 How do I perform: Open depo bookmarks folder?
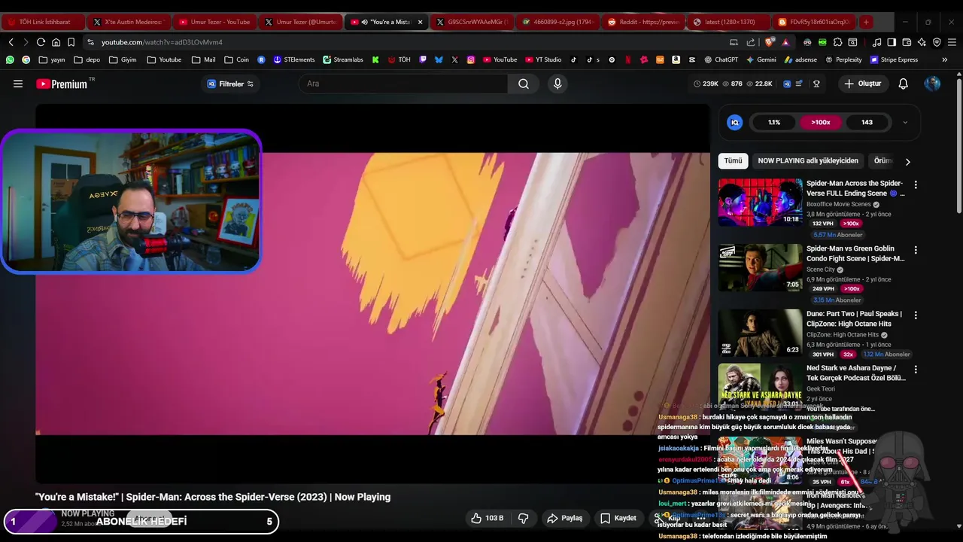coord(87,59)
